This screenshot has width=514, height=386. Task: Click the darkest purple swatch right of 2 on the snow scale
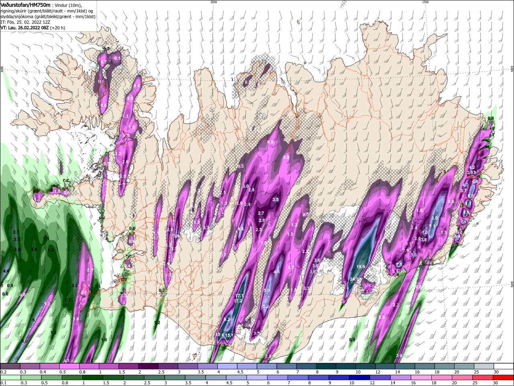pyautogui.click(x=148, y=366)
